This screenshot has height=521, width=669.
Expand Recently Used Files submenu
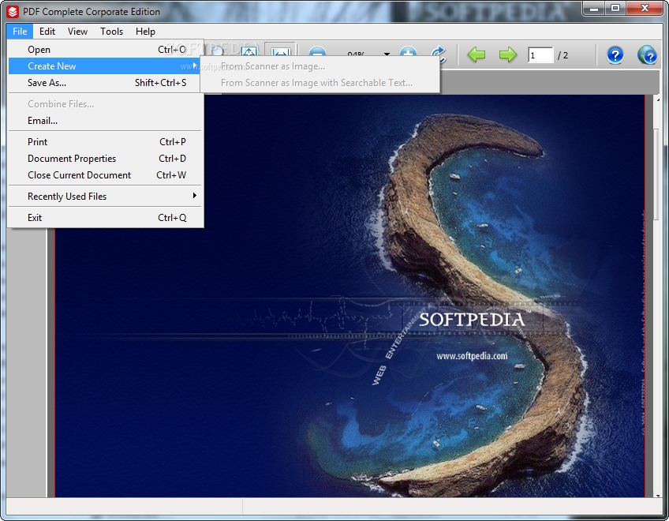pyautogui.click(x=105, y=197)
